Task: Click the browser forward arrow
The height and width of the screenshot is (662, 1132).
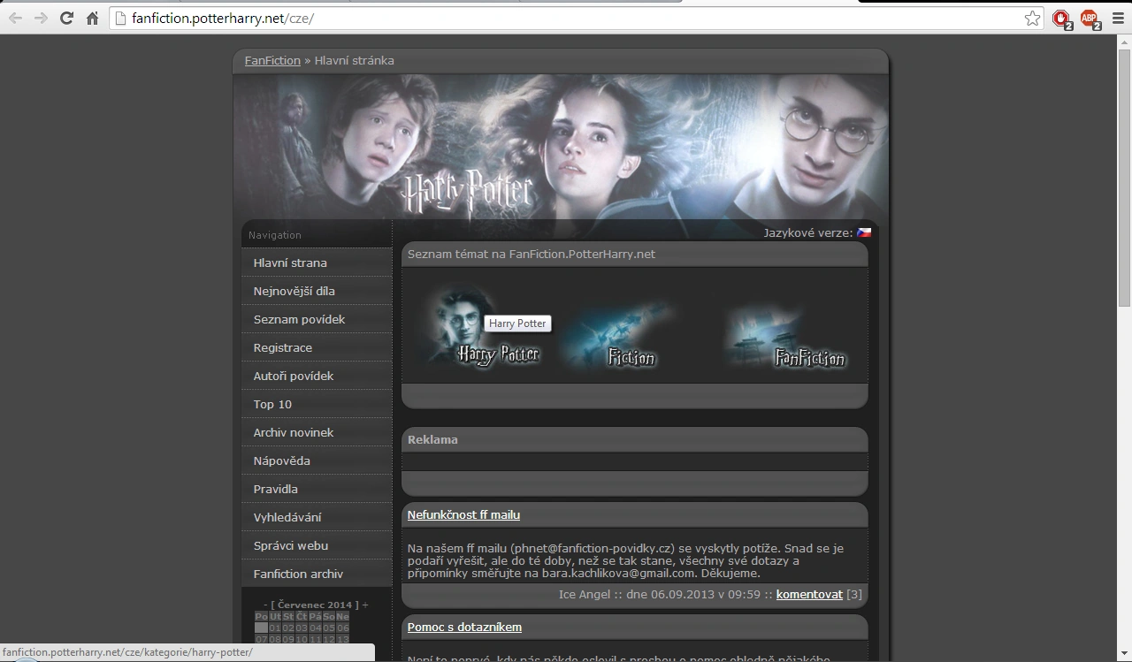Action: coord(41,18)
